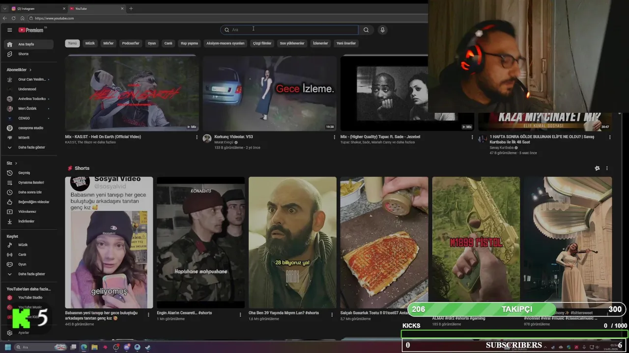Open Oyun under Keşfet in the sidebar
The image size is (629, 353).
point(29,264)
